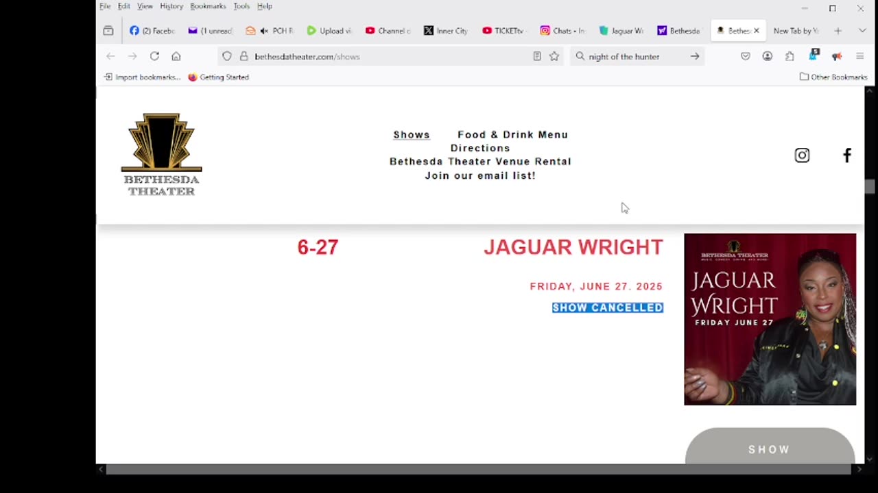878x493 pixels.
Task: Open Firefox View icon
Action: (108, 31)
